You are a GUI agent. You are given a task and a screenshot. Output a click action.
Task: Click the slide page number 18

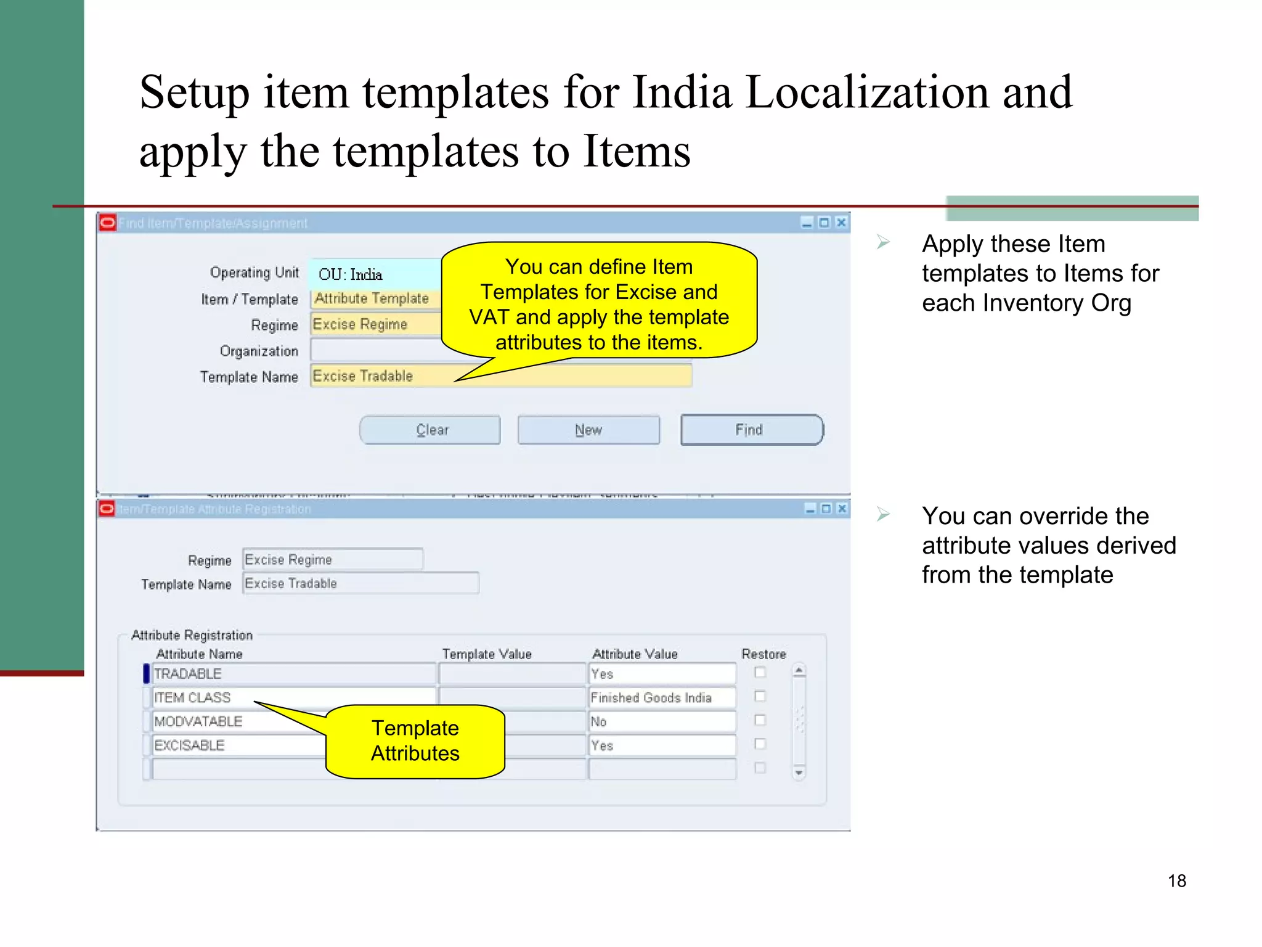[x=1177, y=880]
